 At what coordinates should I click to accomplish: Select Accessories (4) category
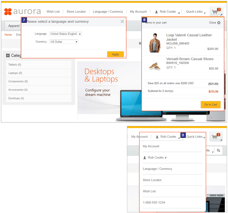click(x=39, y=90)
